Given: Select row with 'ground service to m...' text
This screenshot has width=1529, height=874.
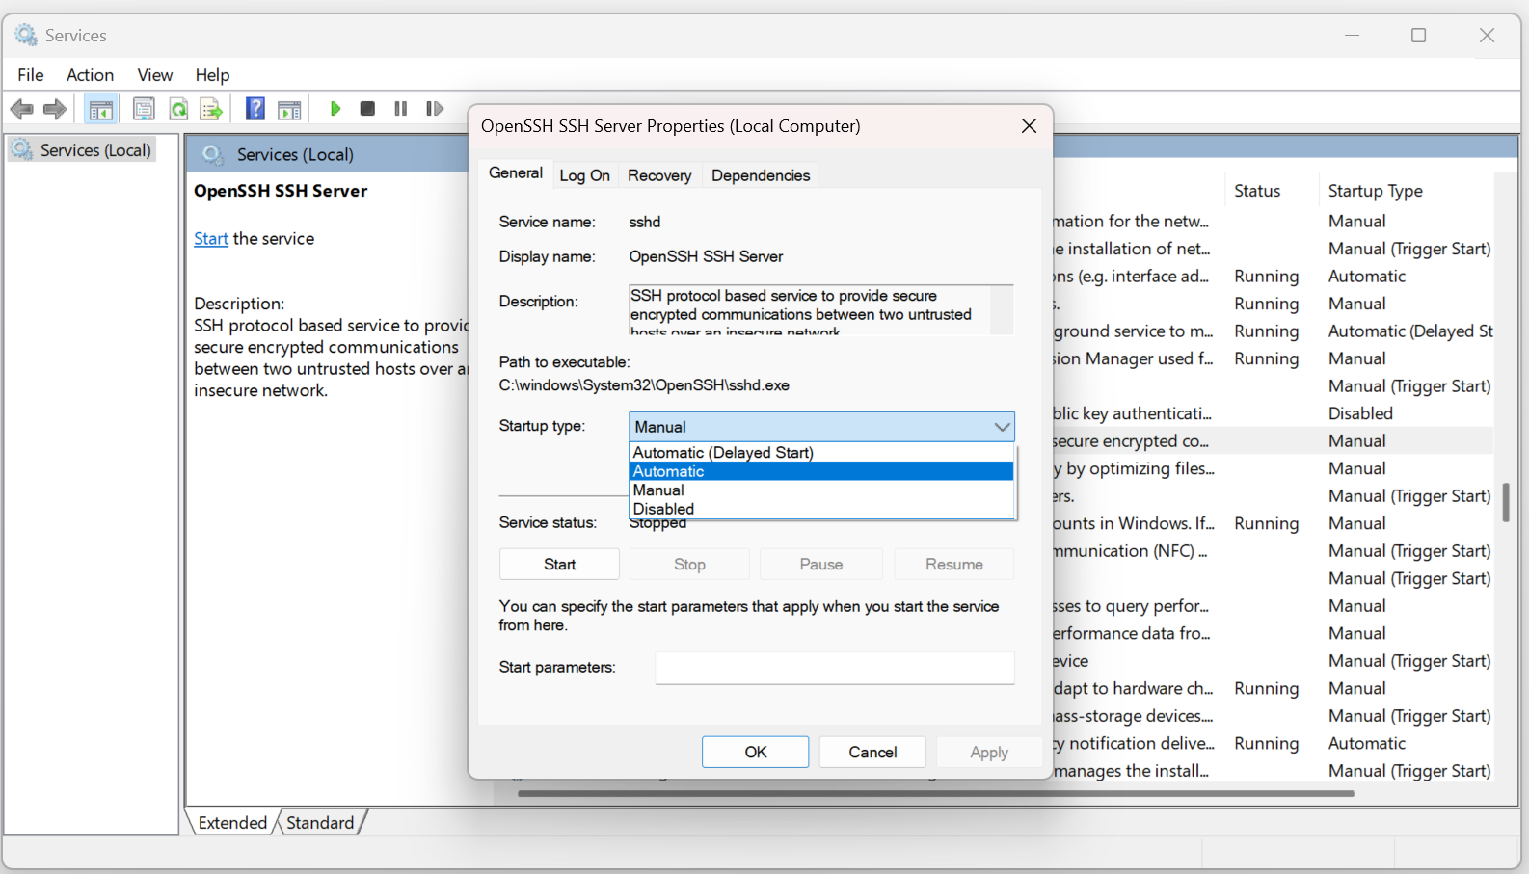Looking at the screenshot, I should (x=1134, y=331).
